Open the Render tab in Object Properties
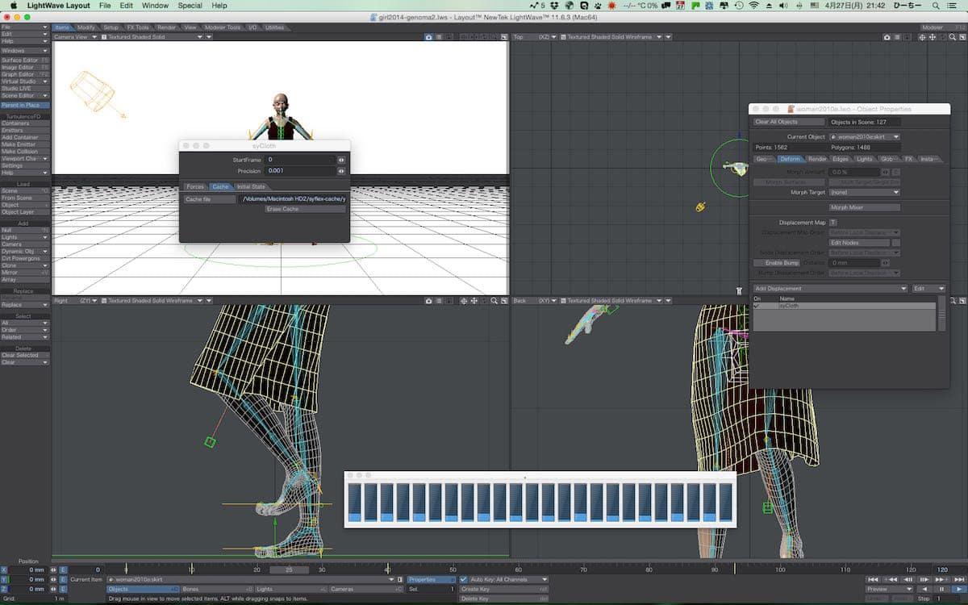 pos(816,159)
